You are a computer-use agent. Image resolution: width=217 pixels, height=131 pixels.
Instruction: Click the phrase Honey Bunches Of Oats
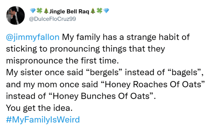(101, 96)
